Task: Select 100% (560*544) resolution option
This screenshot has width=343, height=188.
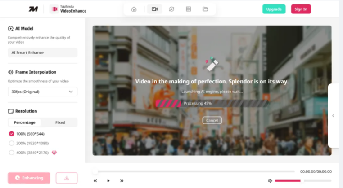Action: click(x=12, y=134)
